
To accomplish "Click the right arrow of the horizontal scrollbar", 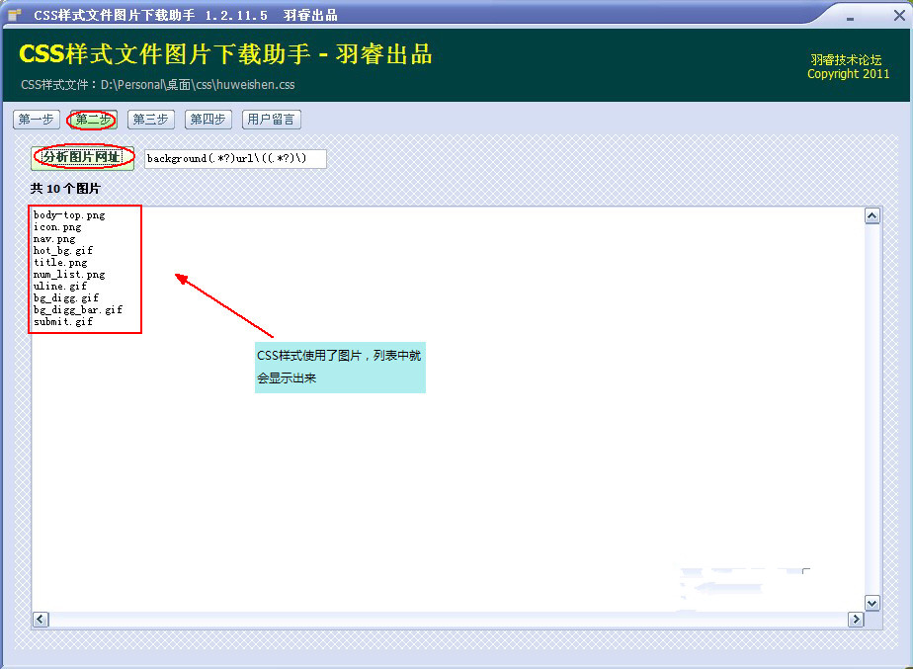I will pos(856,619).
